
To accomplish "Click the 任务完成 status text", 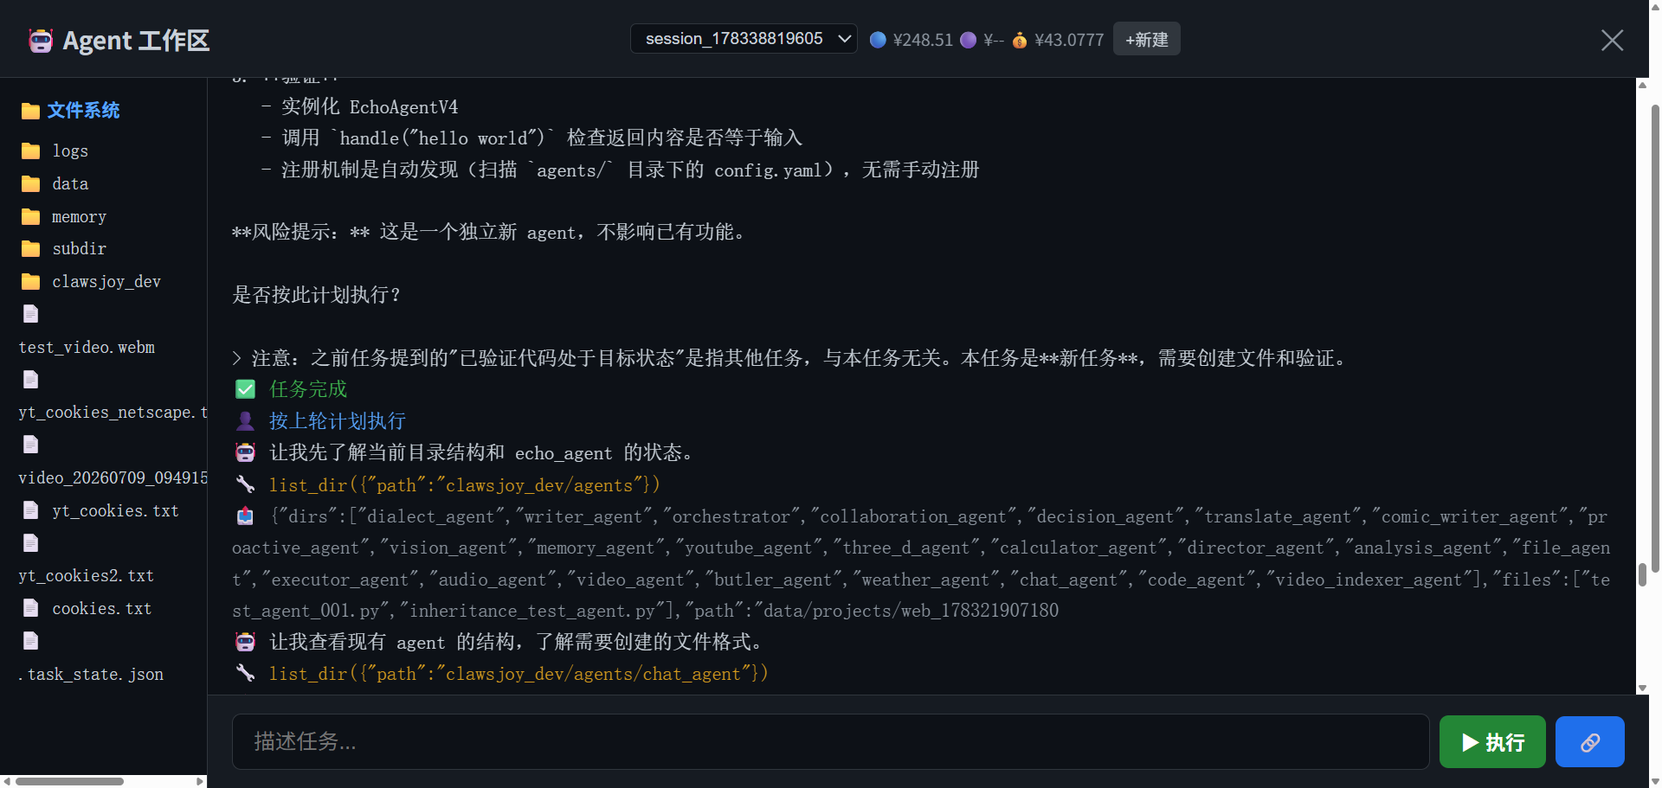I will (308, 389).
